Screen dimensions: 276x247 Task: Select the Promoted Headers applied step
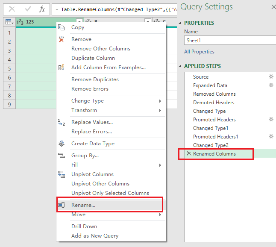coord(214,120)
